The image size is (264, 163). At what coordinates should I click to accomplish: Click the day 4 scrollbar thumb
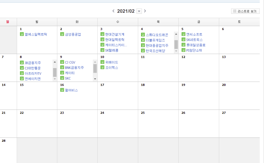click(176, 44)
